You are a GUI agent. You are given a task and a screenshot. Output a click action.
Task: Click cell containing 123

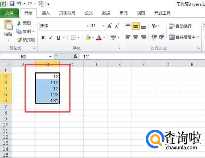click(47, 95)
